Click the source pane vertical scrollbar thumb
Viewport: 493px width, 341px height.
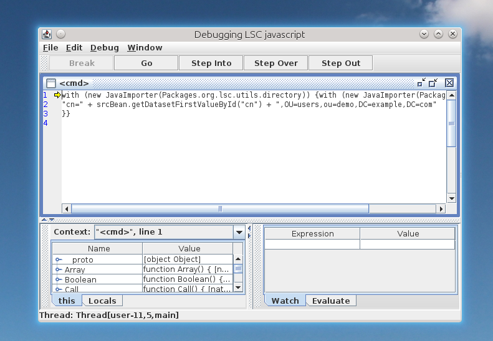(451, 123)
